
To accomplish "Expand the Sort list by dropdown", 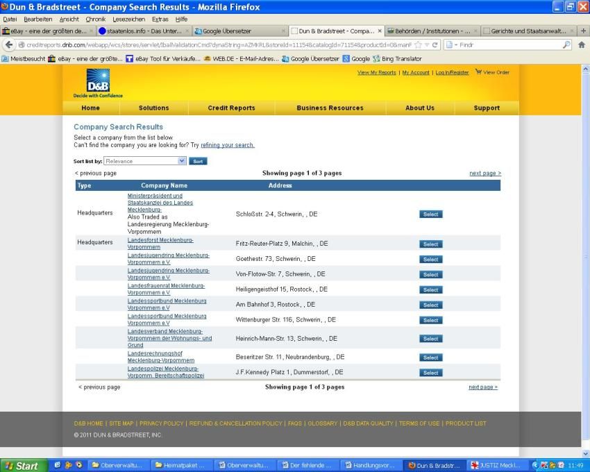I will 182,161.
